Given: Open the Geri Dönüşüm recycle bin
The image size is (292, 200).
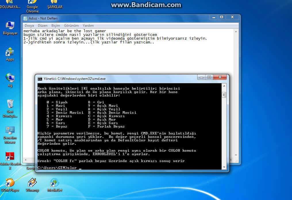Looking at the screenshot, I should [10, 108].
